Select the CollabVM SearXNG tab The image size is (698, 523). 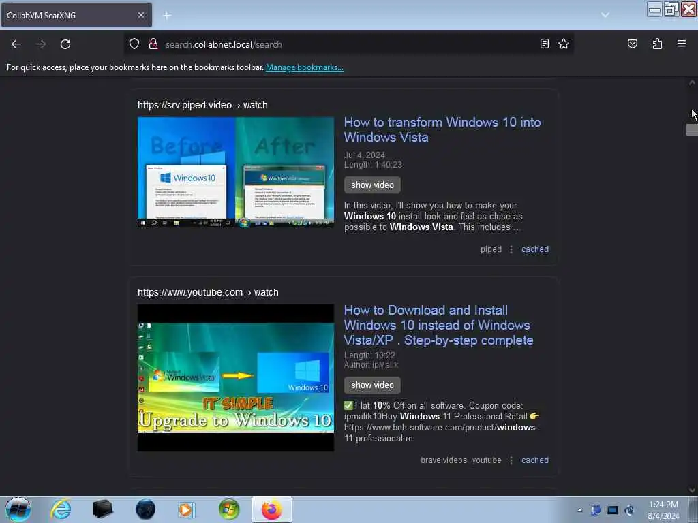(x=76, y=15)
